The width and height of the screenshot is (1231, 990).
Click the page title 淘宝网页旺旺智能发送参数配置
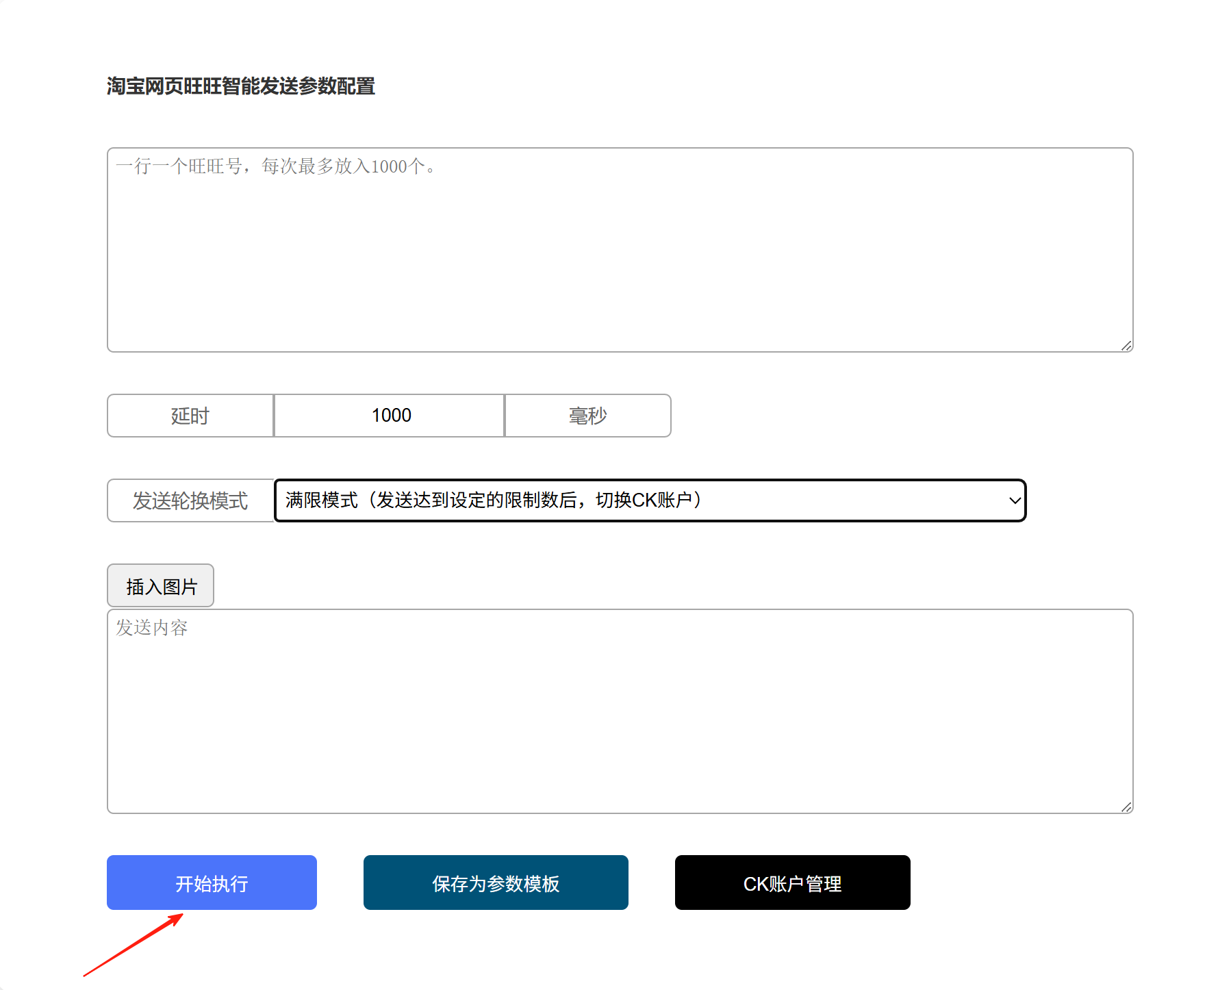coord(241,86)
